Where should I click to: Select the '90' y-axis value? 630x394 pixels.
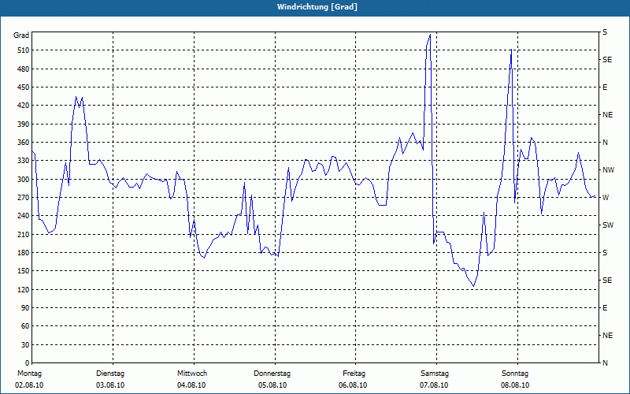point(25,308)
